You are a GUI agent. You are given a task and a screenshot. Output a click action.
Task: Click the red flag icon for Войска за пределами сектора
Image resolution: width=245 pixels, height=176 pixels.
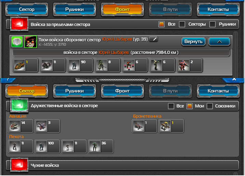click(x=19, y=24)
